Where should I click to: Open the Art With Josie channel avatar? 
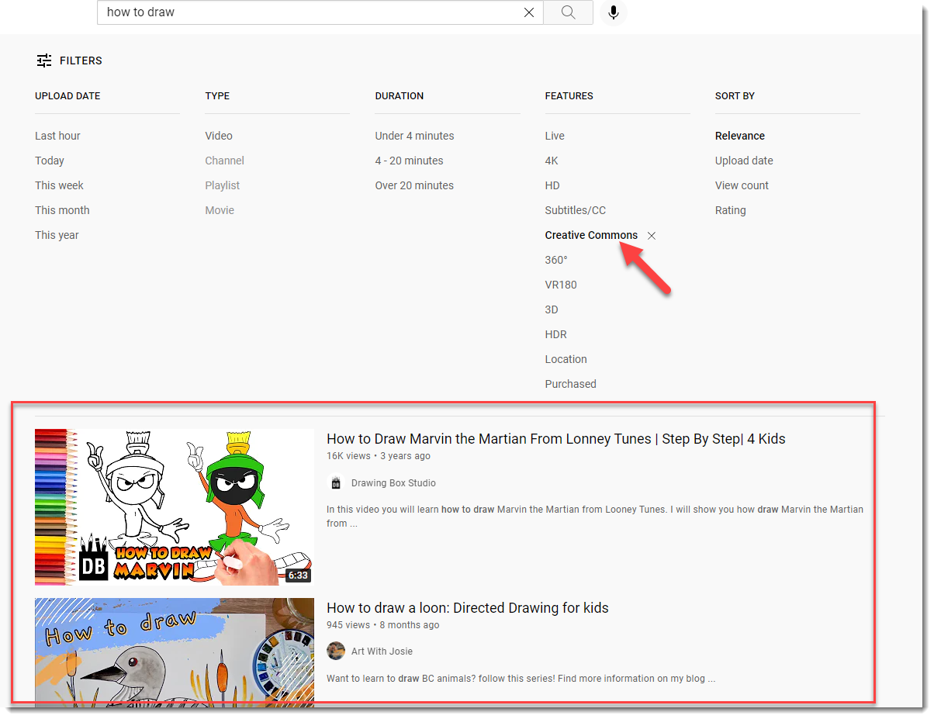(336, 651)
